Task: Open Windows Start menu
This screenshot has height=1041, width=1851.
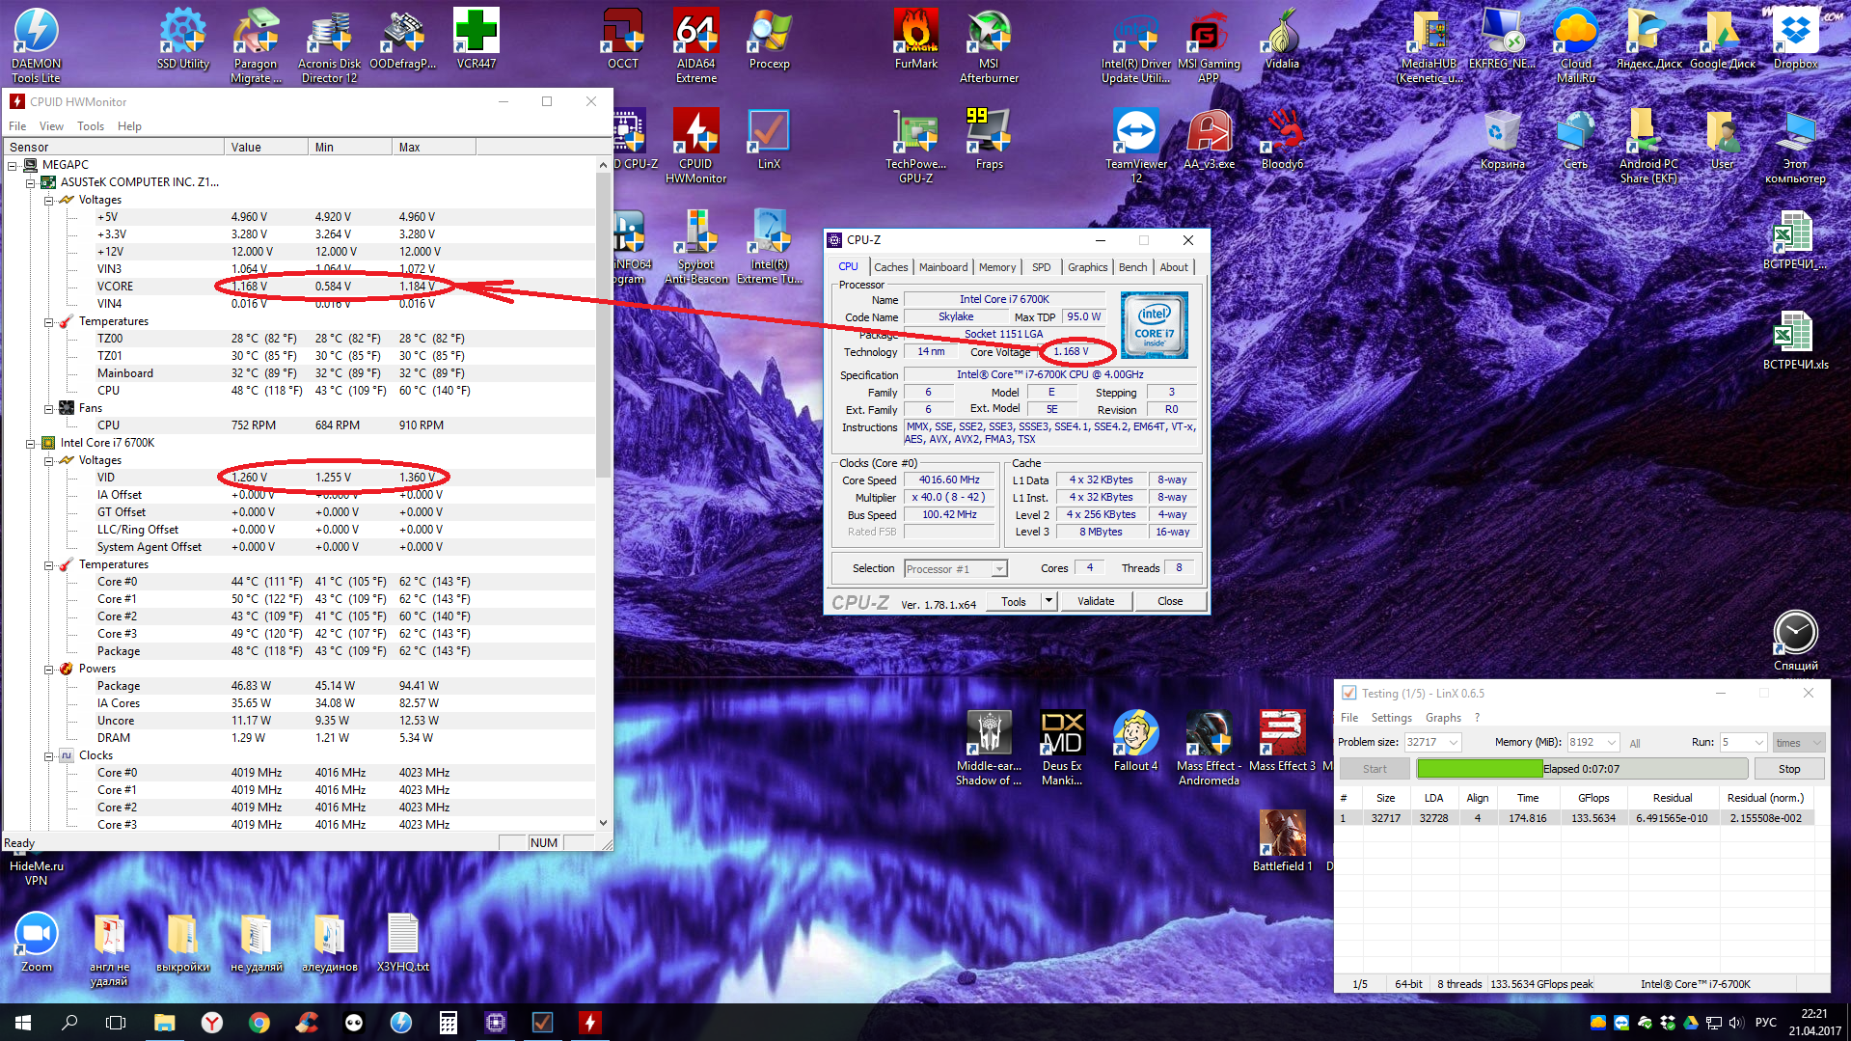Action: pyautogui.click(x=23, y=1023)
